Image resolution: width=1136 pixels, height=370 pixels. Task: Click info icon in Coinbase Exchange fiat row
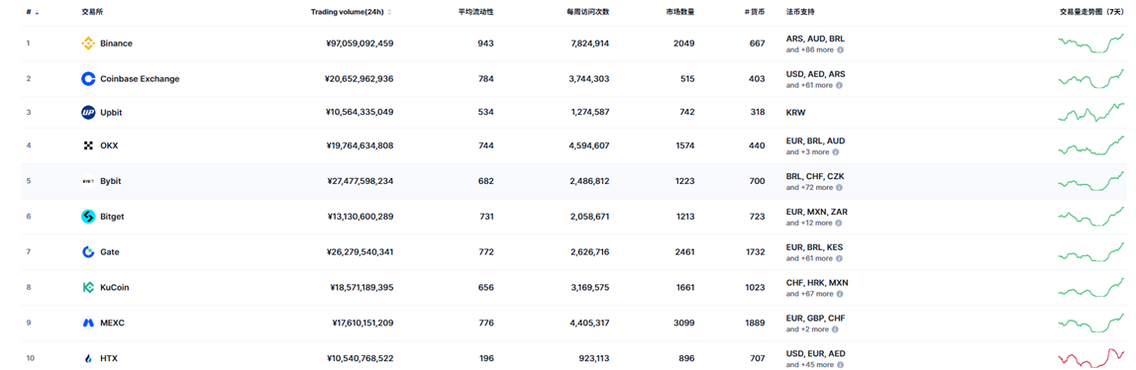click(x=840, y=85)
